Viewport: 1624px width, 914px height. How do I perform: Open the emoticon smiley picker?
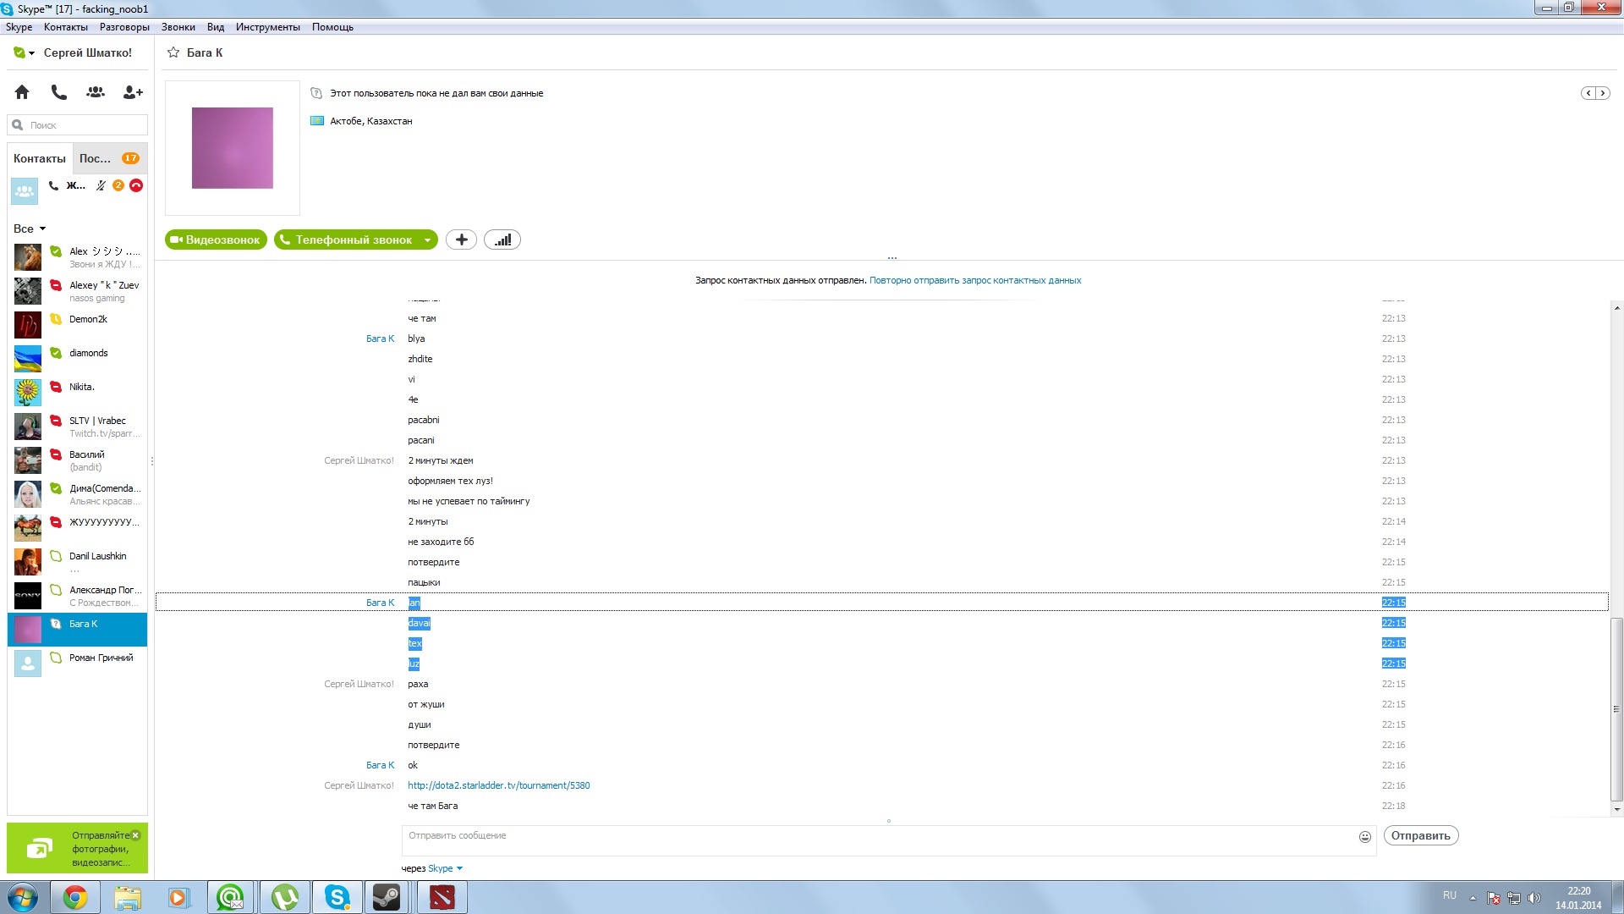(x=1364, y=837)
